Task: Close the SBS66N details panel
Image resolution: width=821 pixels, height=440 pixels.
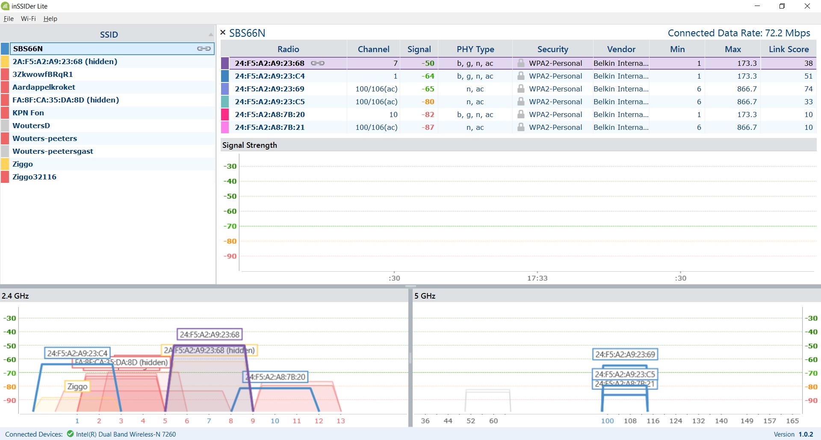Action: (x=223, y=32)
